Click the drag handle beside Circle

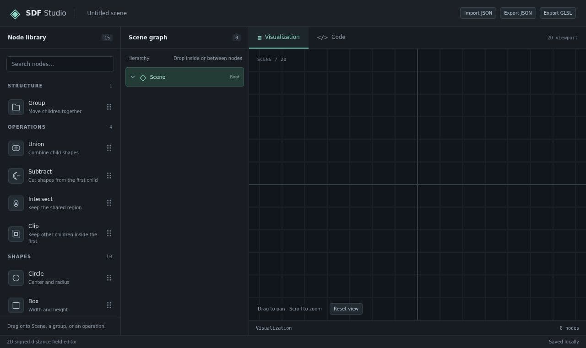[109, 278]
